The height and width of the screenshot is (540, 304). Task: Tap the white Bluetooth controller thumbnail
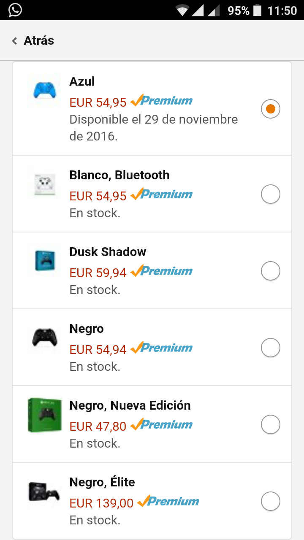click(x=44, y=184)
